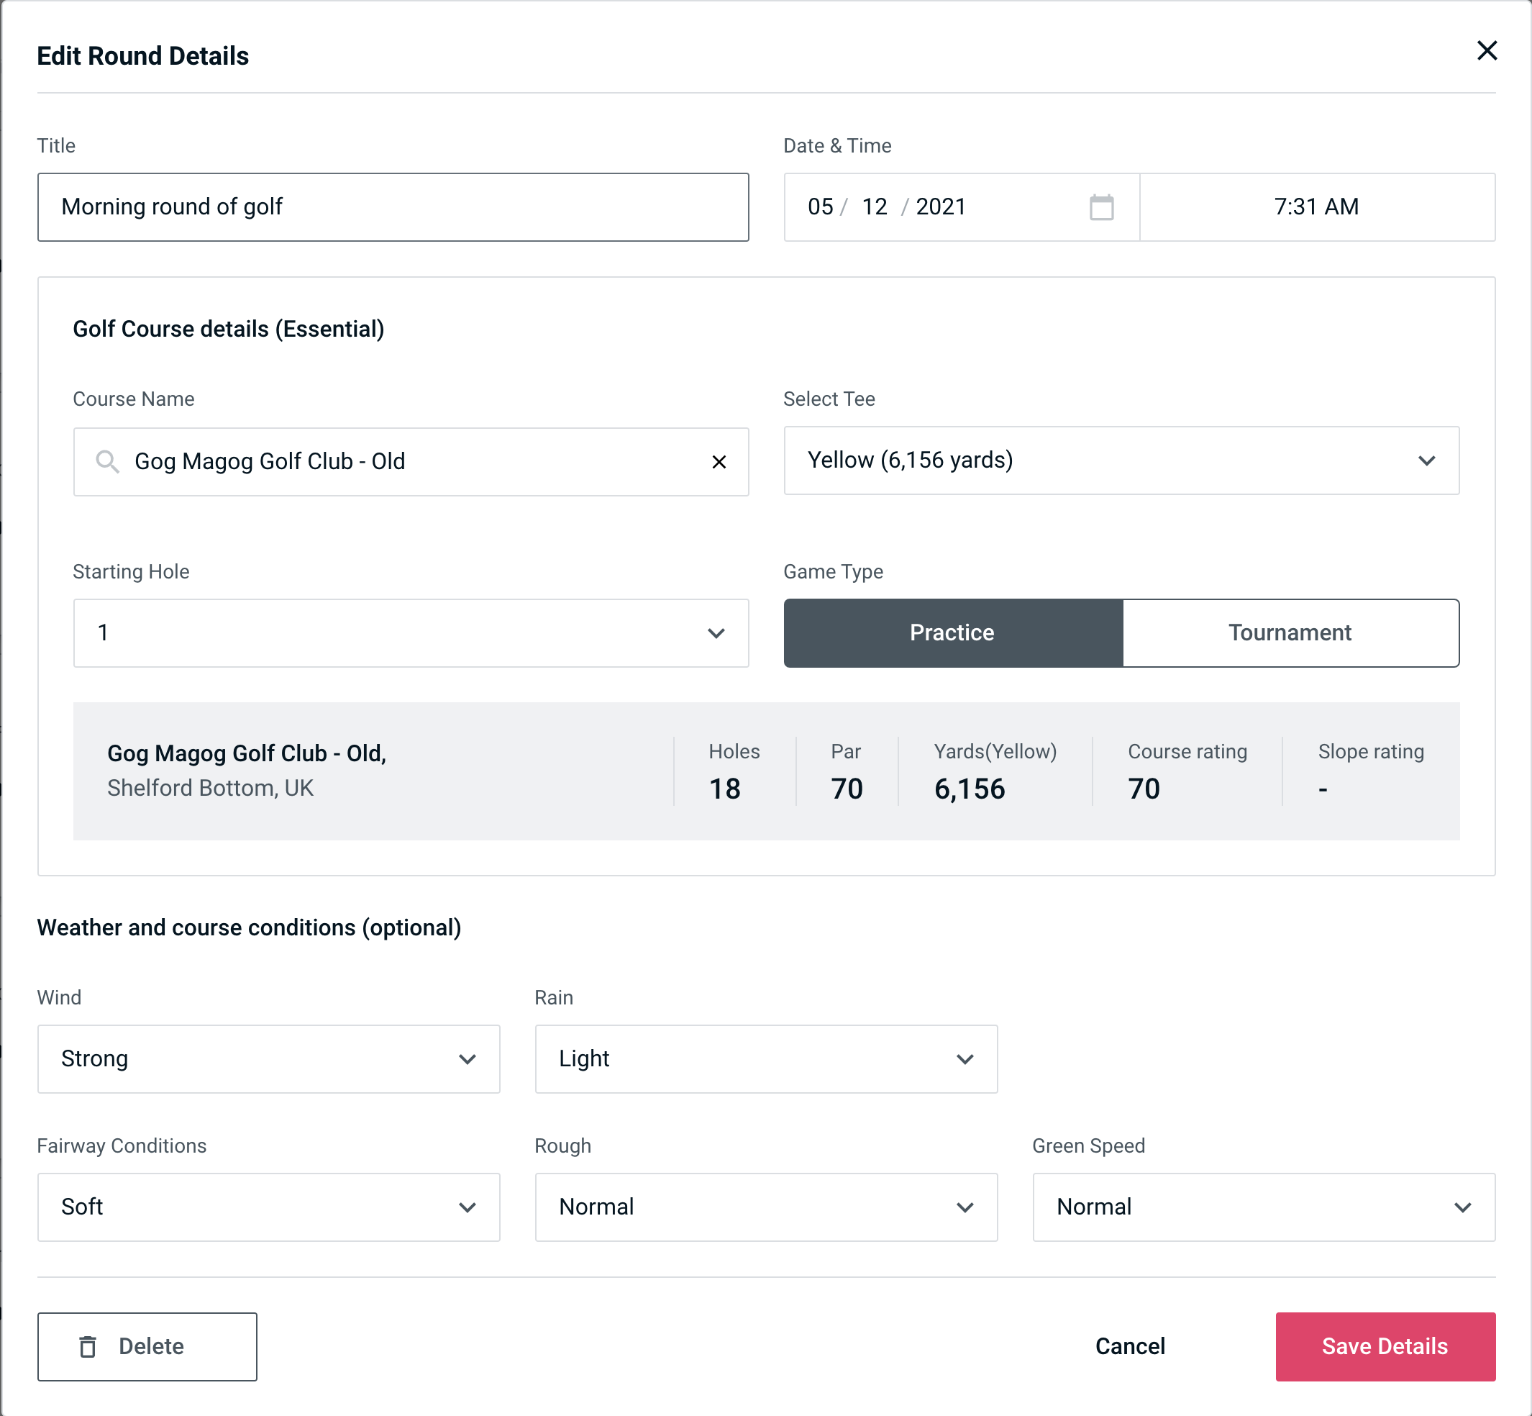Toggle Game Type to Practice
The image size is (1532, 1416).
(x=953, y=632)
